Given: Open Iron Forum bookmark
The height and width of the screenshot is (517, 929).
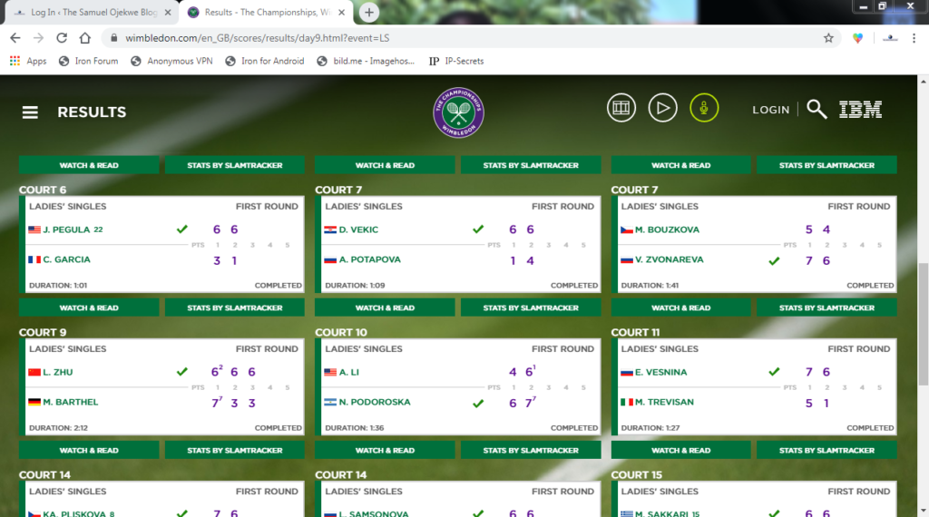Looking at the screenshot, I should tap(88, 61).
